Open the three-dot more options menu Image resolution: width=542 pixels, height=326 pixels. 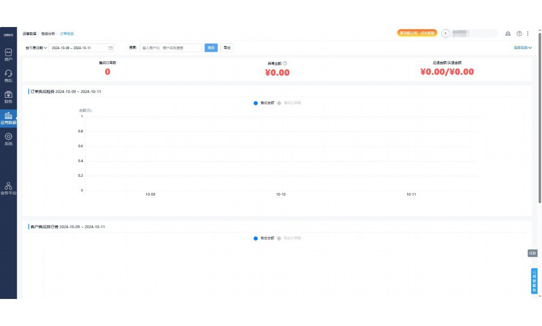point(527,34)
